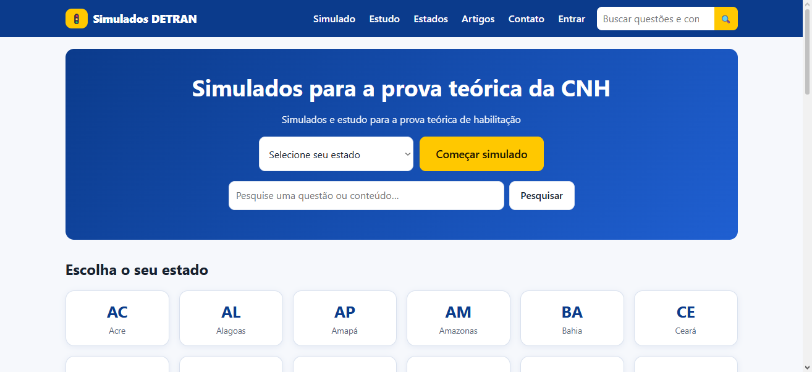Click the magnifier search icon button

726,19
